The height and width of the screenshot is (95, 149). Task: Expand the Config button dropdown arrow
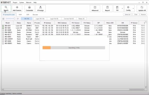point(133,8)
